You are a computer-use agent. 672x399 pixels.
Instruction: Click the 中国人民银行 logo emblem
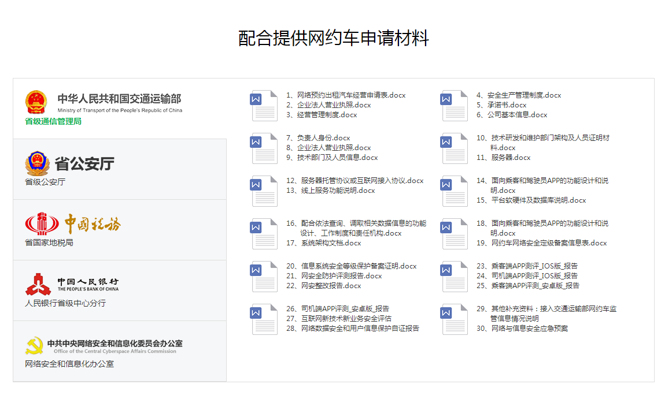pos(38,284)
